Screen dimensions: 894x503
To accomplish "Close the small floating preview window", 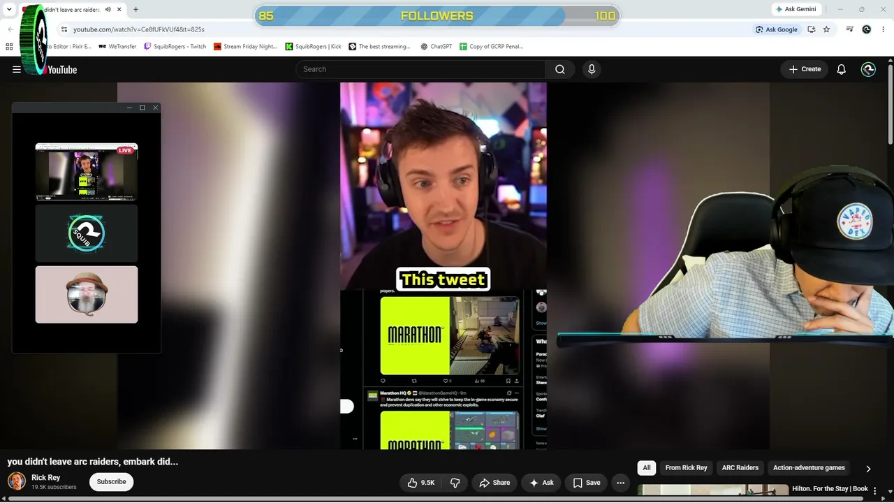I will tap(155, 108).
